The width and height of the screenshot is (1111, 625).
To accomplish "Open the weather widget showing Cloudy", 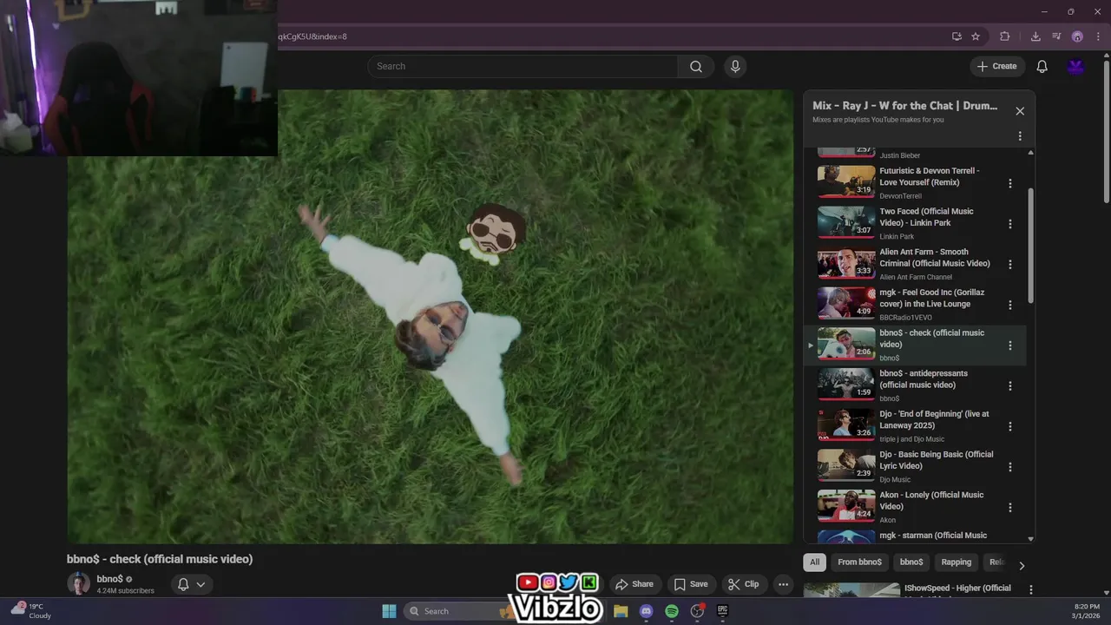I will pos(31,611).
